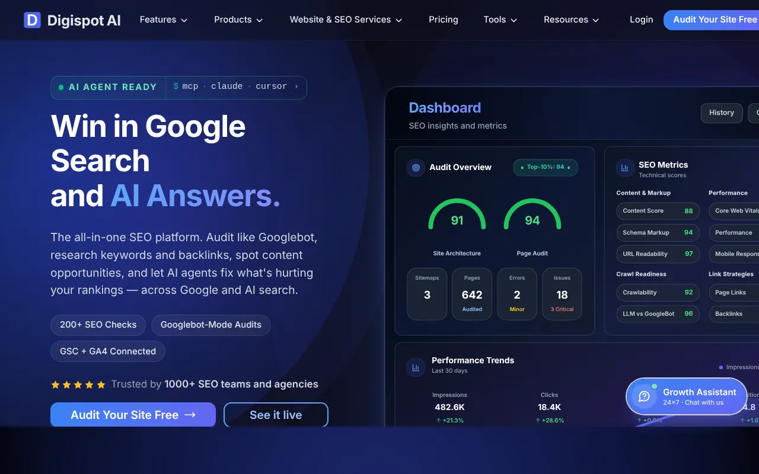This screenshot has width=759, height=474.
Task: Open the Growth Assistant chat bubble icon
Action: pos(644,396)
